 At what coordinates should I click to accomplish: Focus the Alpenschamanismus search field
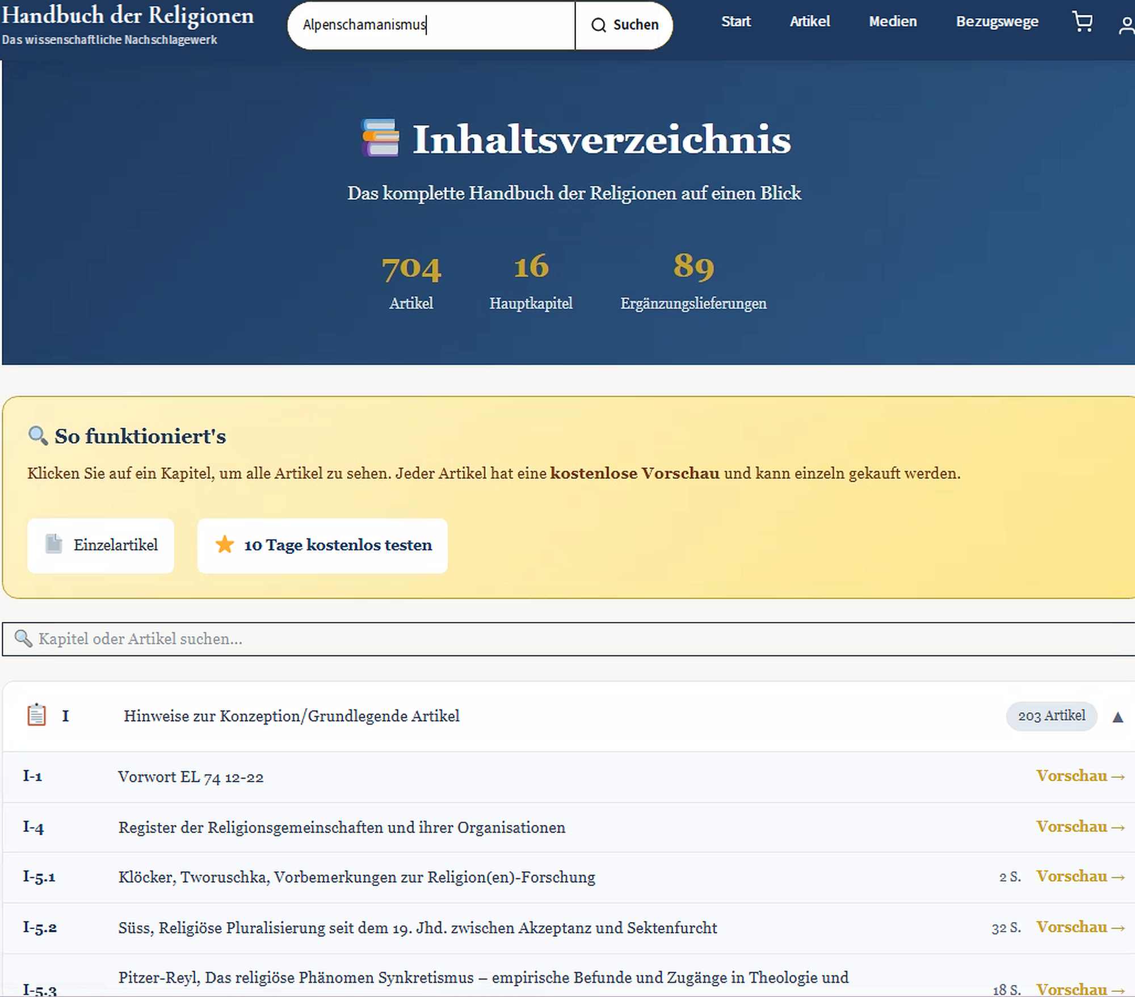(x=431, y=25)
